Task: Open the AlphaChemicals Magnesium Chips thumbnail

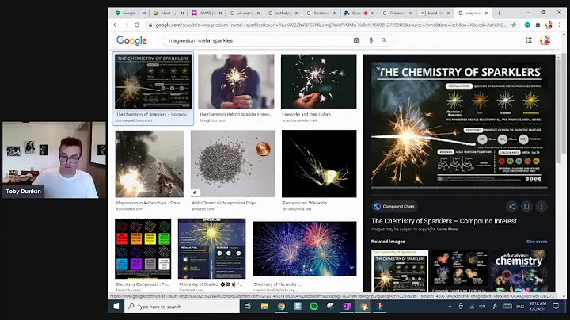Action: [x=233, y=164]
